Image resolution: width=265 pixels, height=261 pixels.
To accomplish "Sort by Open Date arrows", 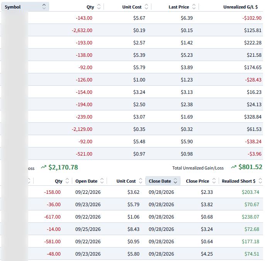I will 102,181.
